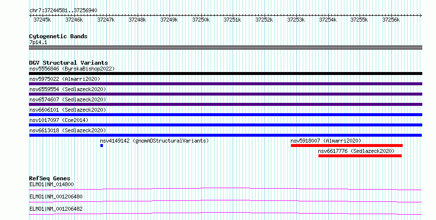Click the RefSeq Genes track title

pos(49,178)
